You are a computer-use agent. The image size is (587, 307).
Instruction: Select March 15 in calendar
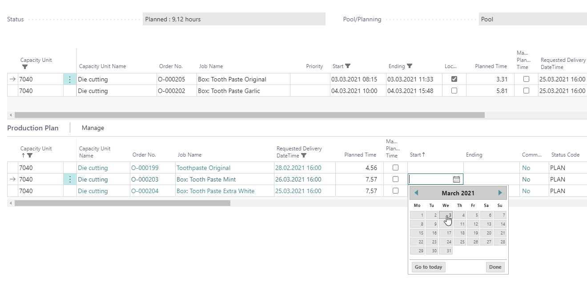[417, 233]
